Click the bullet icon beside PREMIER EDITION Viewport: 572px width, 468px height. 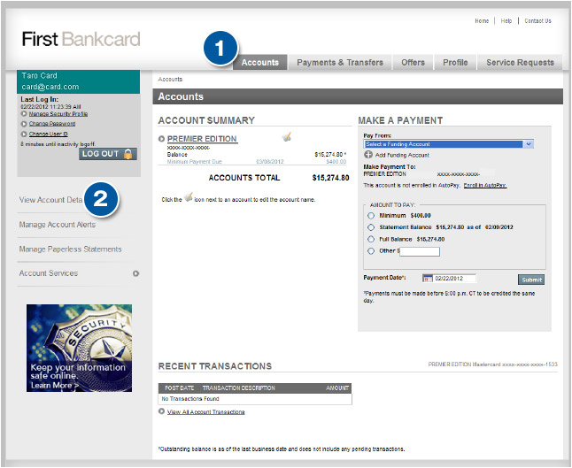(161, 139)
